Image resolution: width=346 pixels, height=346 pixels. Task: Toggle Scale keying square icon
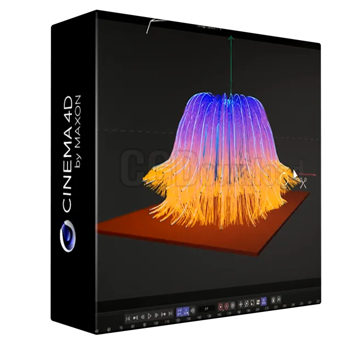[252, 303]
